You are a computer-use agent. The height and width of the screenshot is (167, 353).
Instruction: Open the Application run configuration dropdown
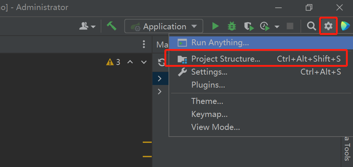[x=164, y=26]
